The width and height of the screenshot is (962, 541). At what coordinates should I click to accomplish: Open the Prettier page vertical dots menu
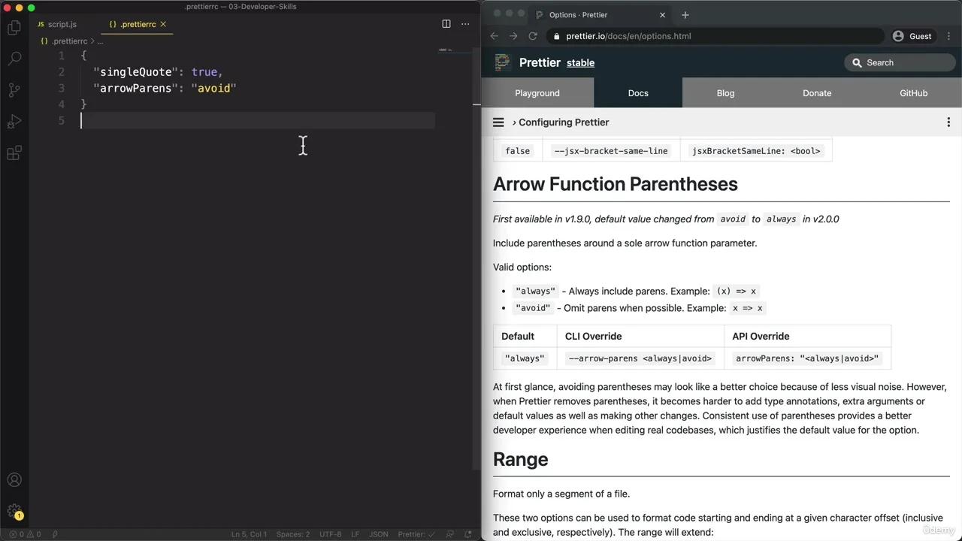pos(948,122)
